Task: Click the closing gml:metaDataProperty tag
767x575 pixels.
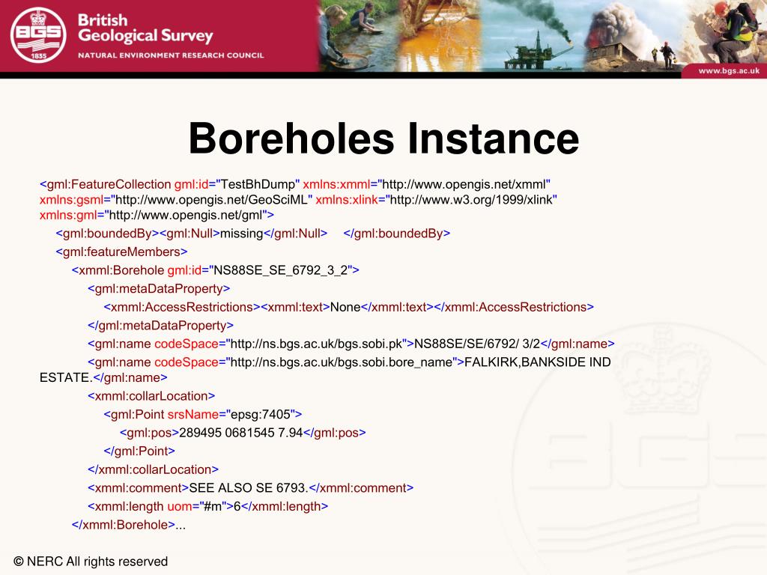Action: 161,326
